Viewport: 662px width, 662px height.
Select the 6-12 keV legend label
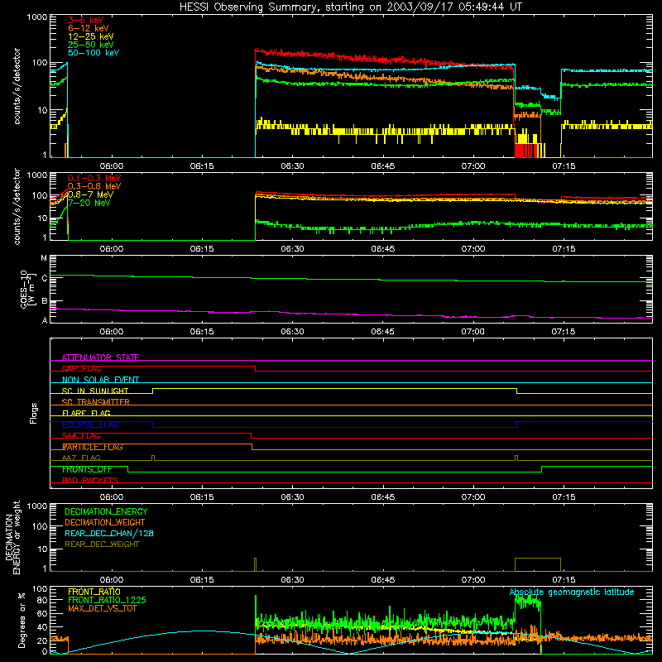(89, 28)
